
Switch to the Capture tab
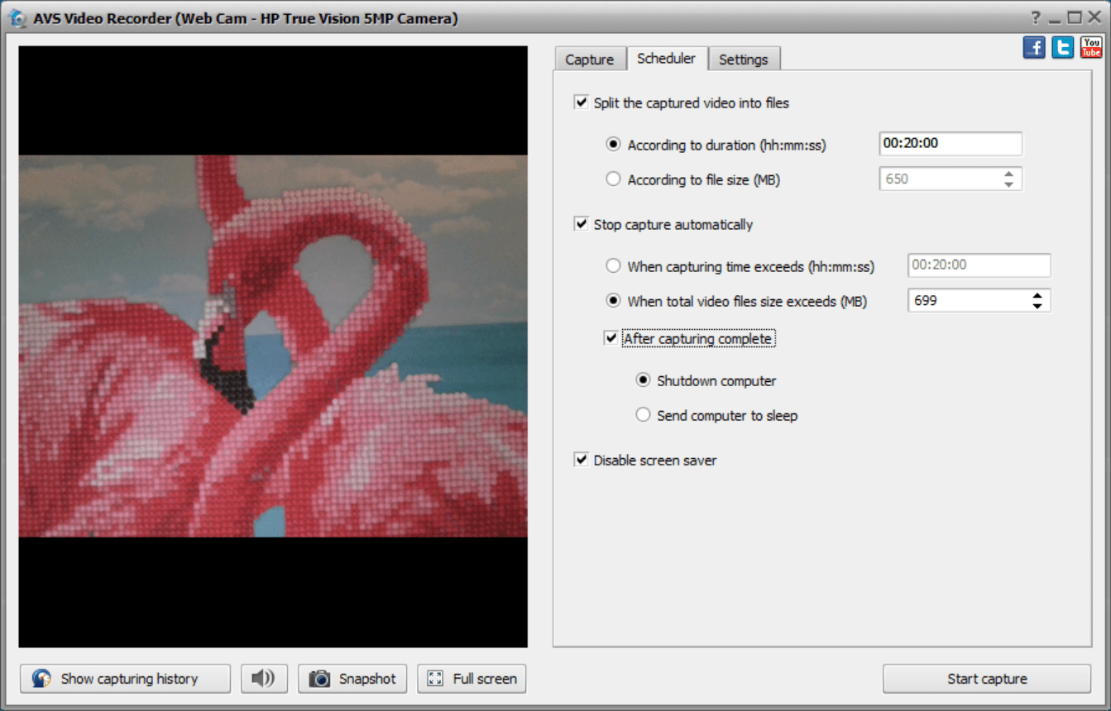(x=589, y=60)
